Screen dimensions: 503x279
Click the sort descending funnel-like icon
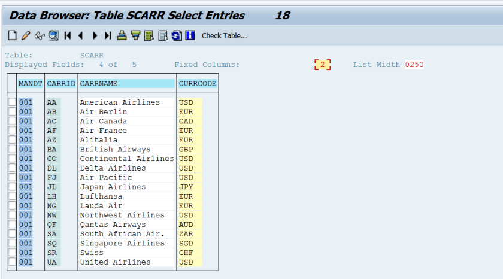click(x=136, y=35)
